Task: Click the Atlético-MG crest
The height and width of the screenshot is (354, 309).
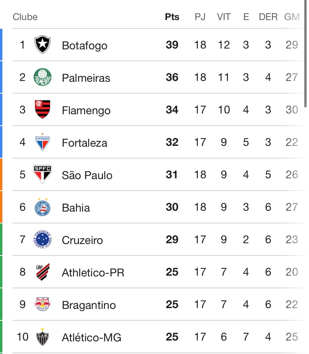Action: (x=43, y=337)
